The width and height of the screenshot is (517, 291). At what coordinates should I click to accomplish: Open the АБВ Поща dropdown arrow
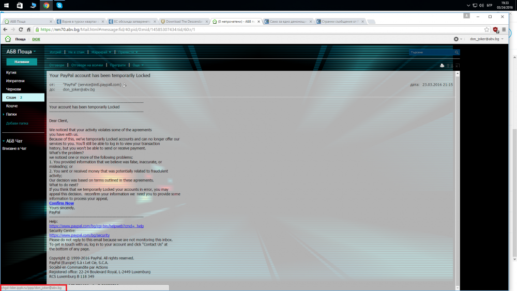point(35,51)
